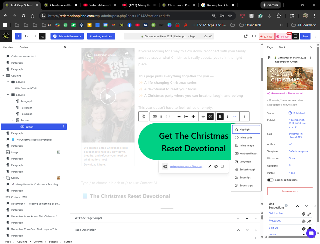Click the Move to trash button

click(290, 191)
